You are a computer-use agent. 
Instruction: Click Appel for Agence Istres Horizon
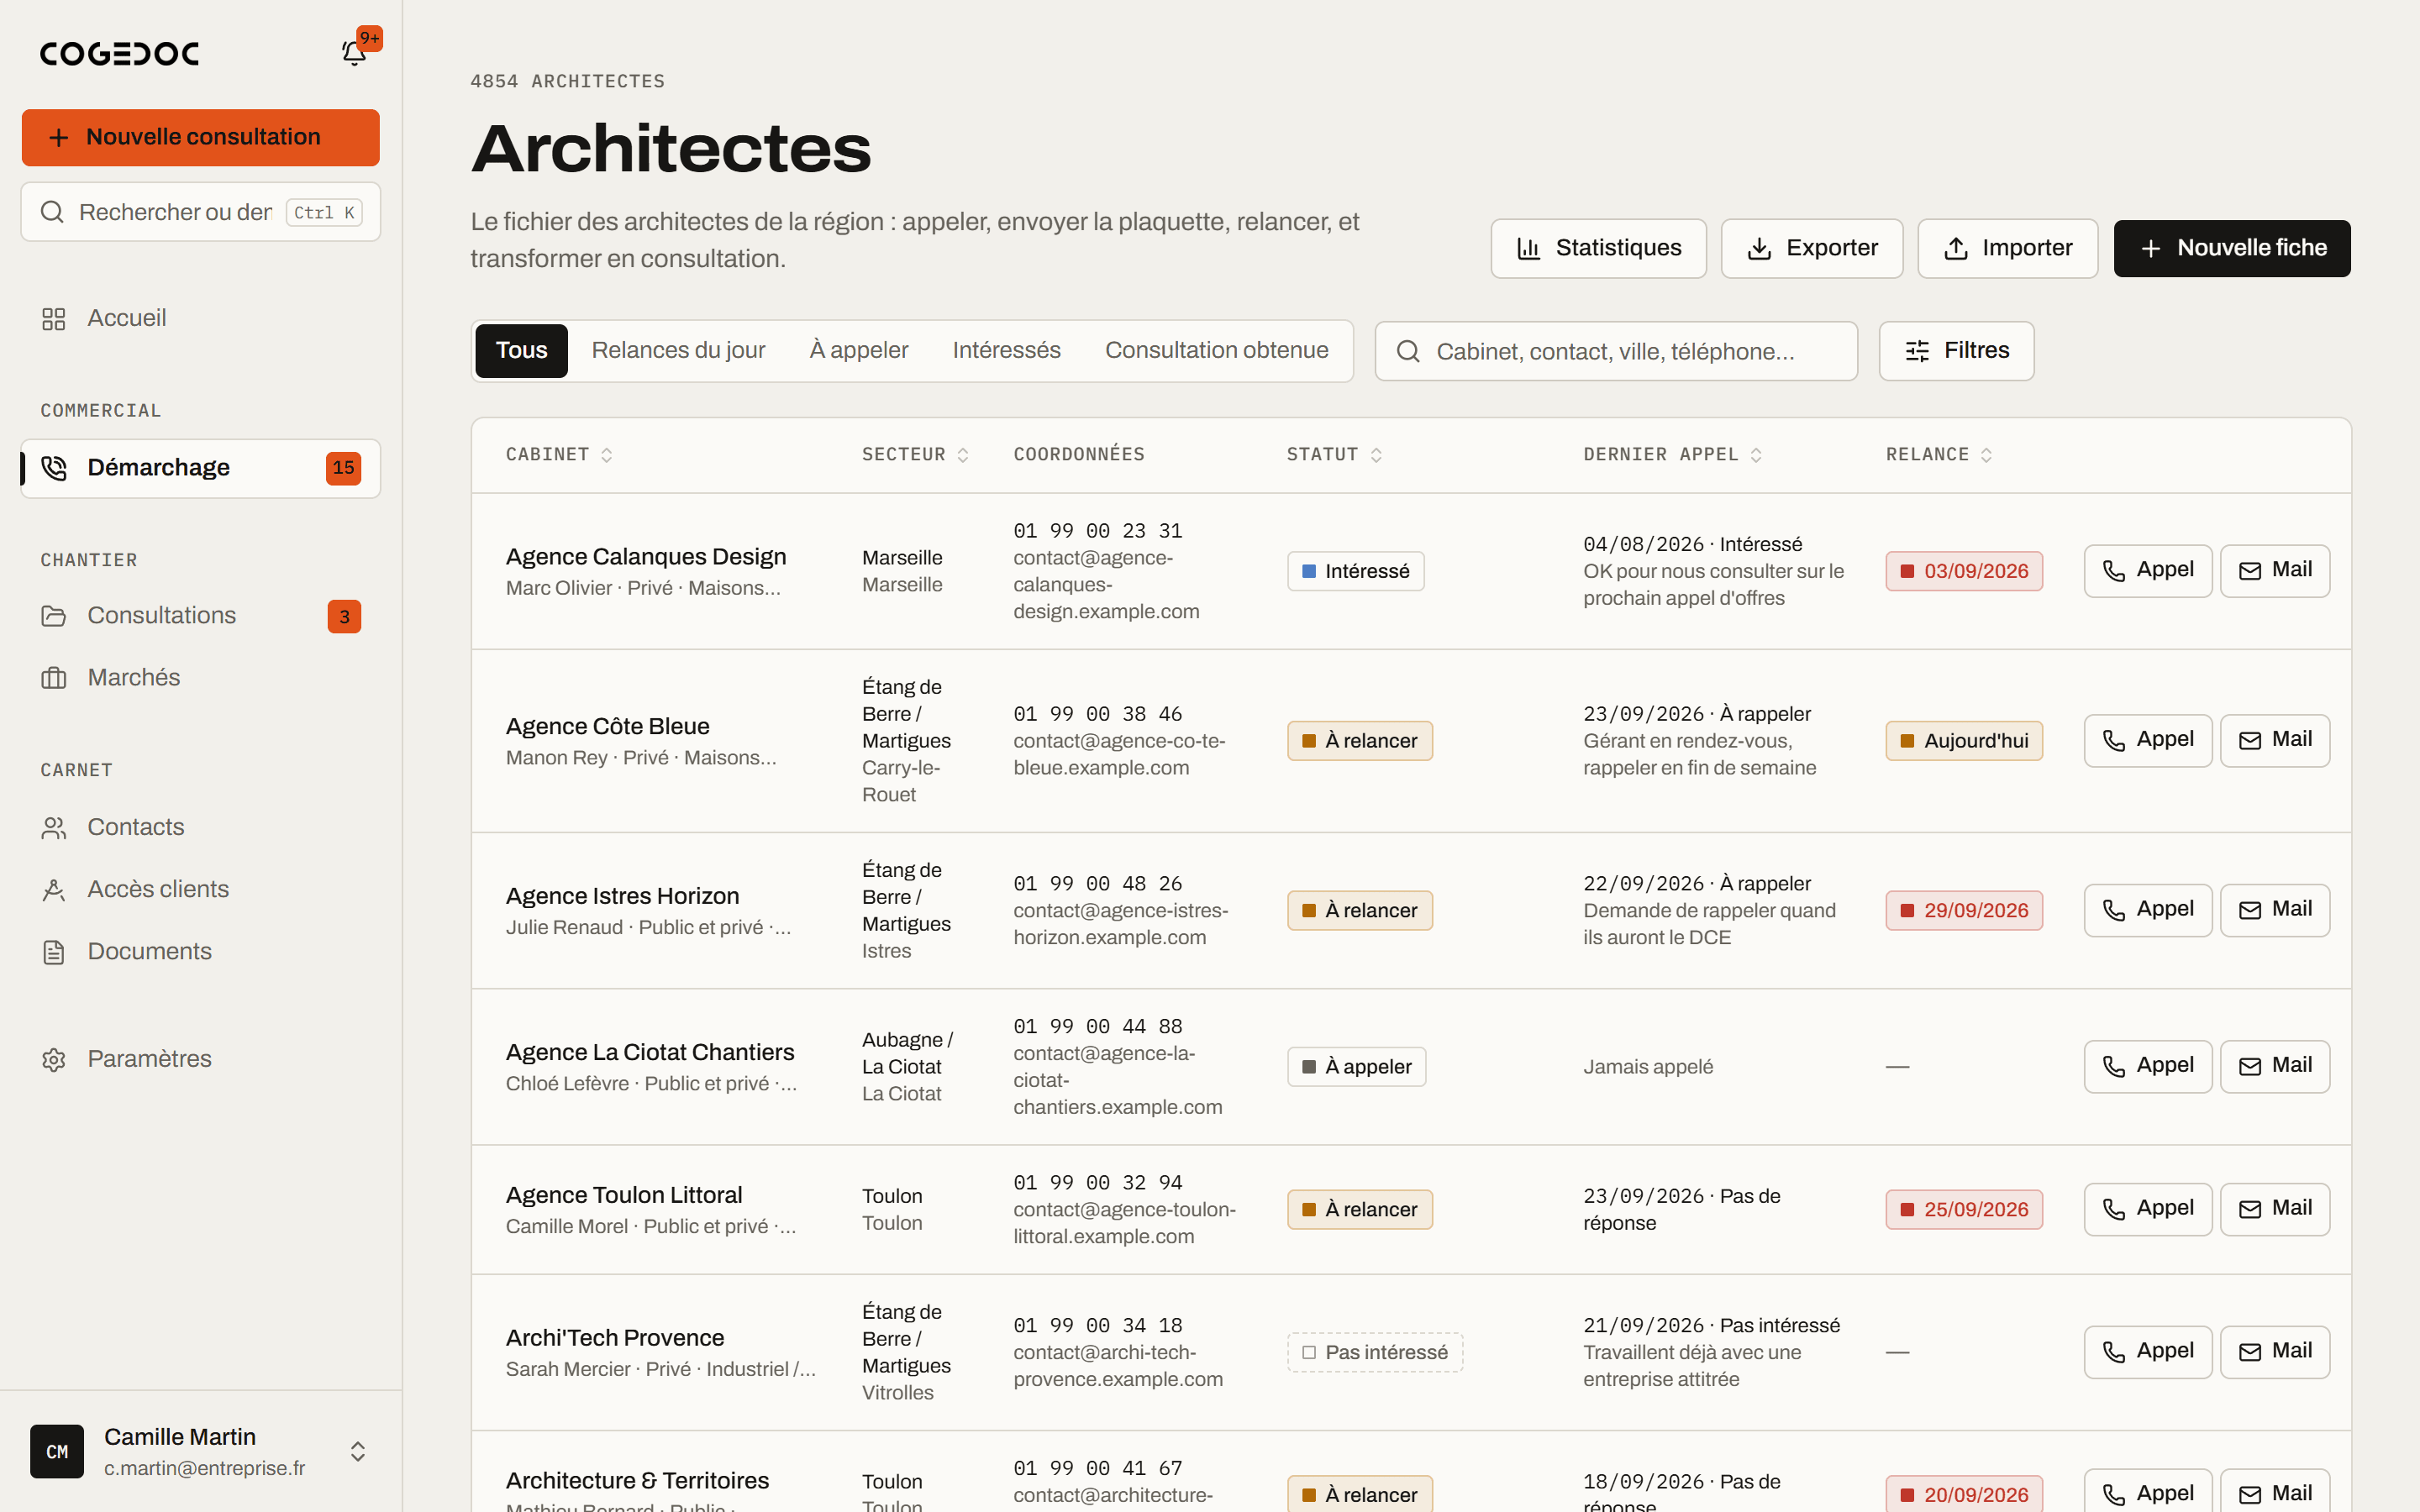(2147, 910)
